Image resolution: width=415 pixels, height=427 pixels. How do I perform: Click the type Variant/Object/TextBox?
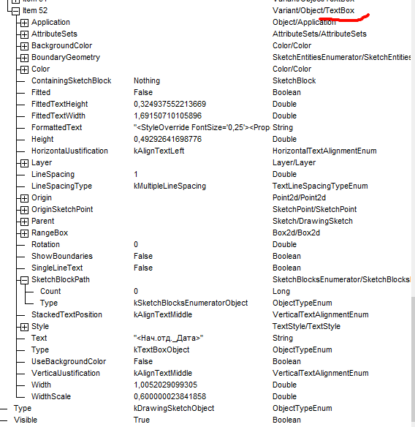click(313, 11)
